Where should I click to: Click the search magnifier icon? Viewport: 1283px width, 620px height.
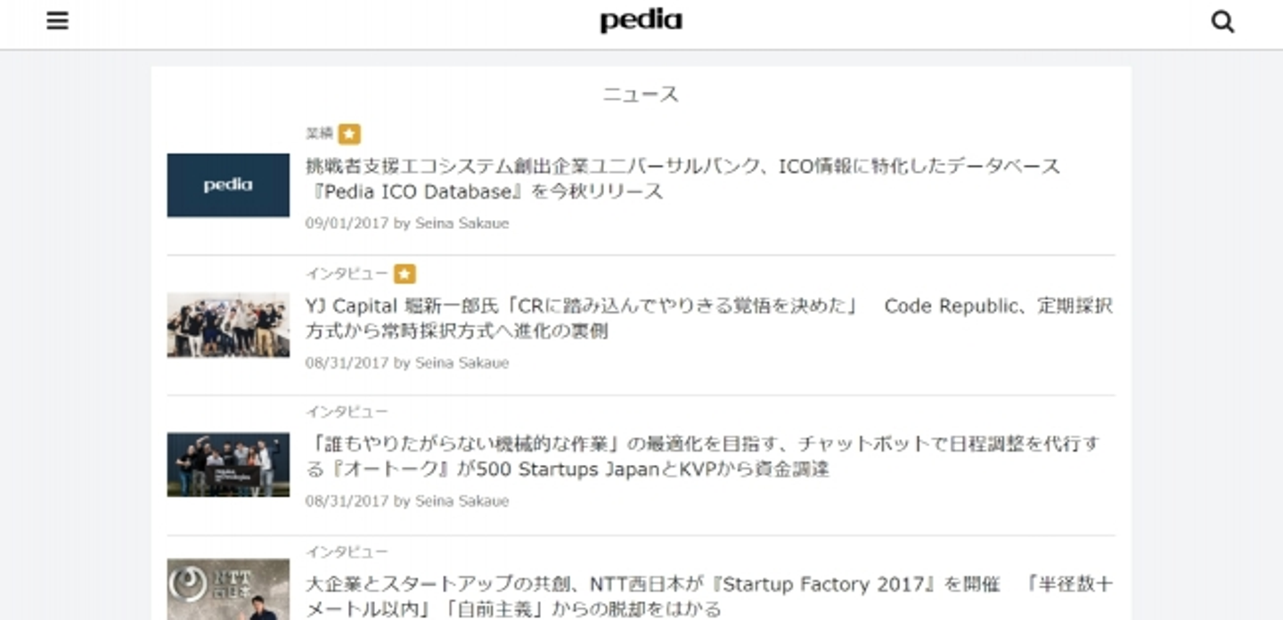(x=1222, y=21)
